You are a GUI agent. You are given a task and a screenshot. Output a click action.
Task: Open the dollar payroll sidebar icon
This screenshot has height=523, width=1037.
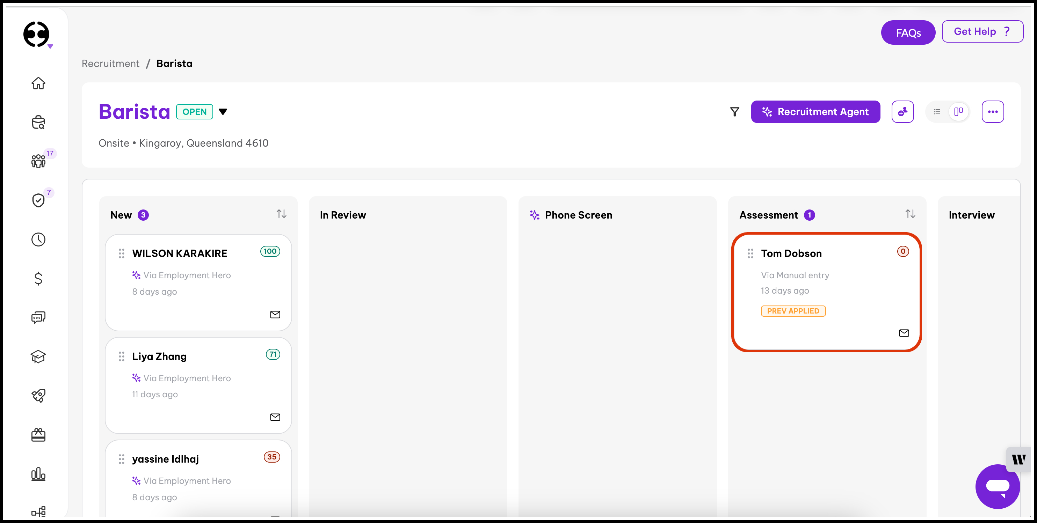coord(38,278)
